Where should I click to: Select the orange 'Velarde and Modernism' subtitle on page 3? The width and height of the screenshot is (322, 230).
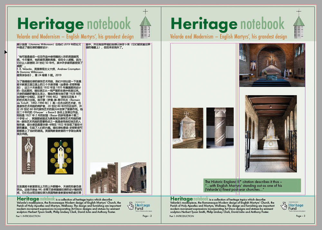pyautogui.click(x=229, y=37)
